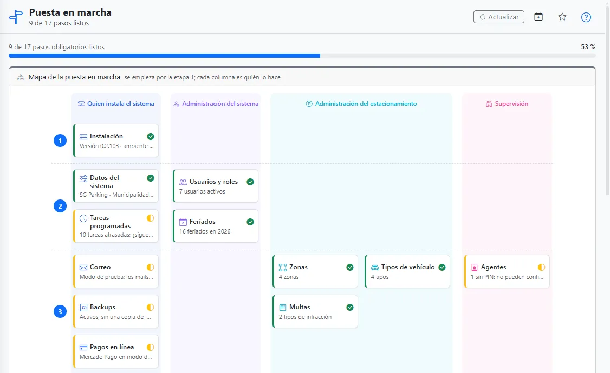Click the Instalación server icon
Screen dimensions: 610x373
83,137
